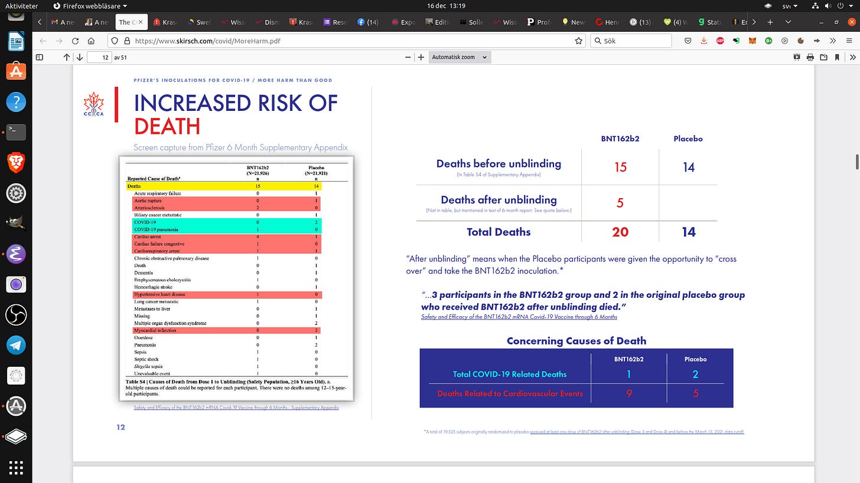Screen dimensions: 860x483
Task: Switch to the 'Dism' tab
Action: (x=268, y=22)
